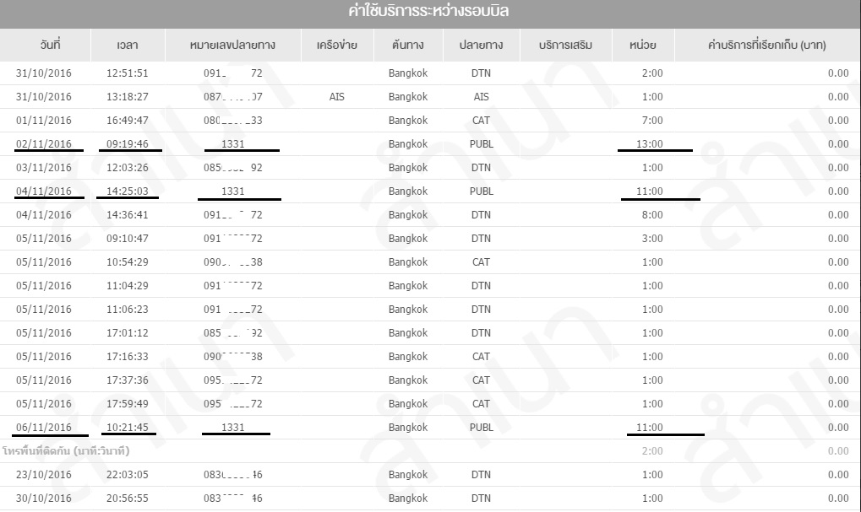Click the AIS network cell on 13:18:27 row
Image resolution: width=861 pixels, height=512 pixels.
coord(336,97)
